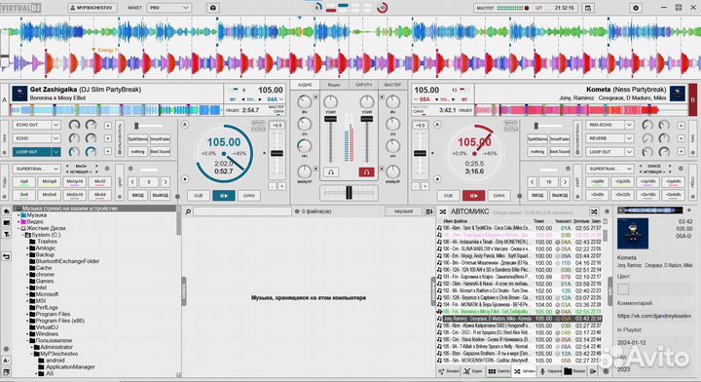Click the camera icon next to the PRO layout
The height and width of the screenshot is (382, 701).
(x=213, y=8)
